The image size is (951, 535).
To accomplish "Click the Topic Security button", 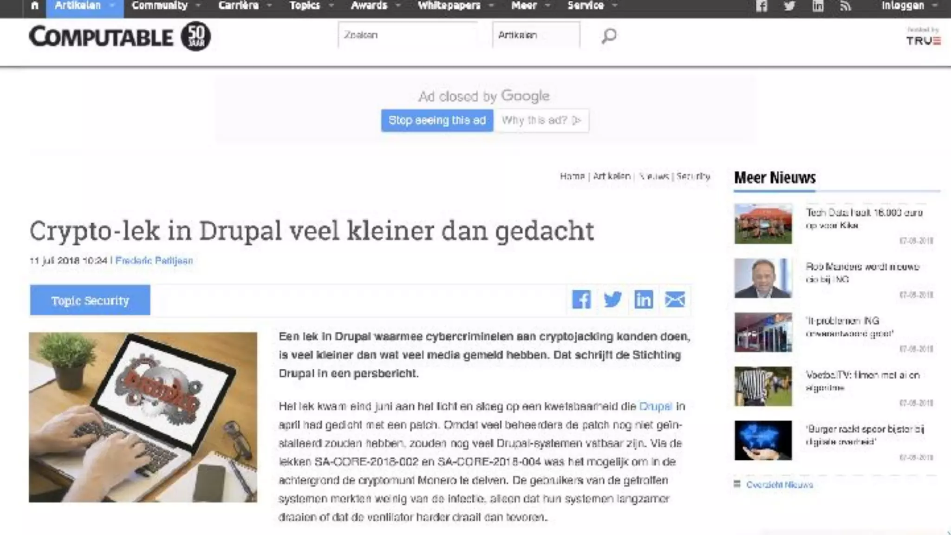I will point(90,300).
